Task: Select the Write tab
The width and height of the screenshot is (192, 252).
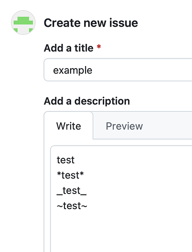Action: coord(69,126)
